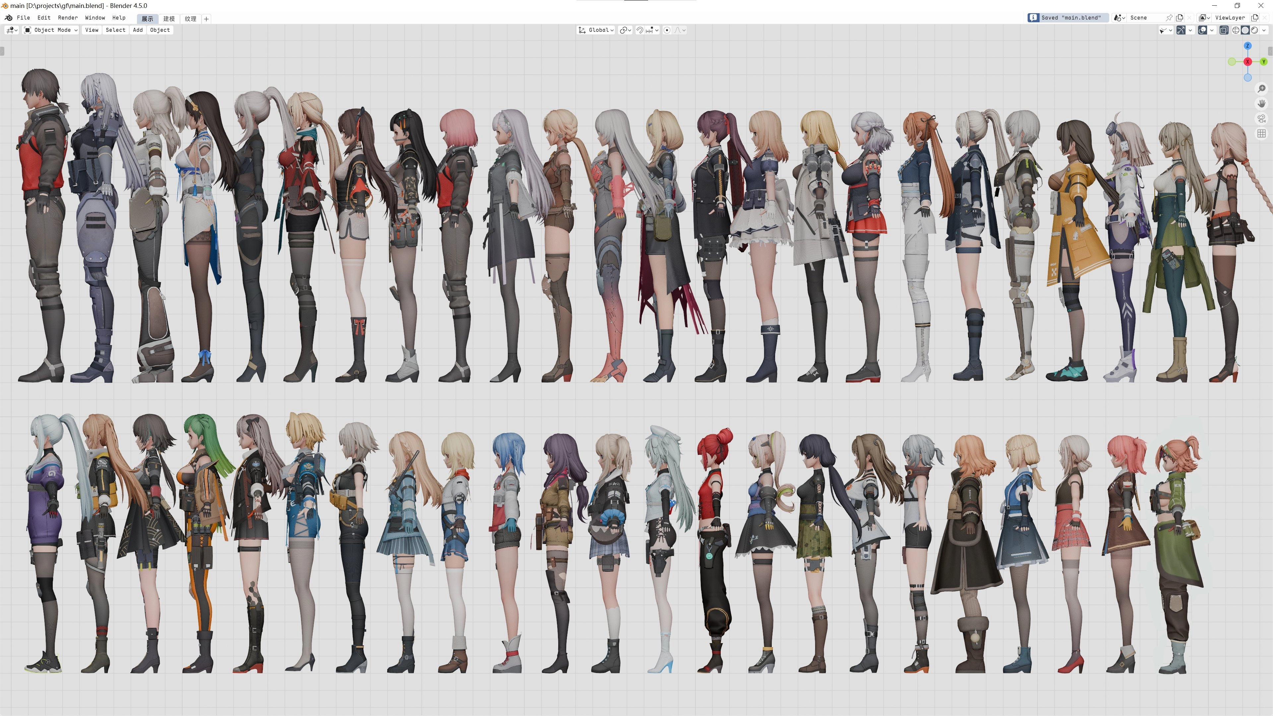This screenshot has height=716, width=1273.
Task: Toggle X-ray mode in viewport header
Action: point(1224,30)
